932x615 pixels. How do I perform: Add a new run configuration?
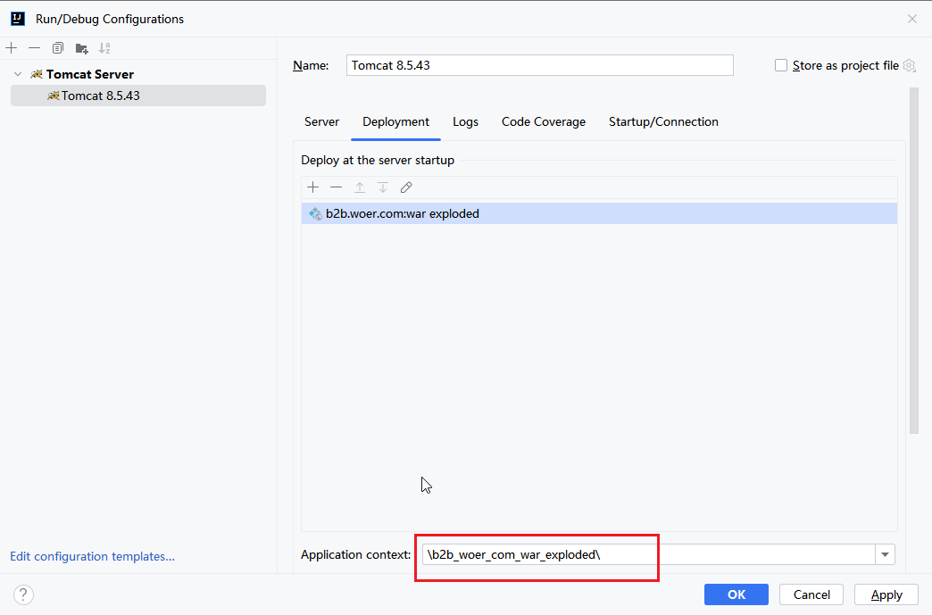(12, 48)
